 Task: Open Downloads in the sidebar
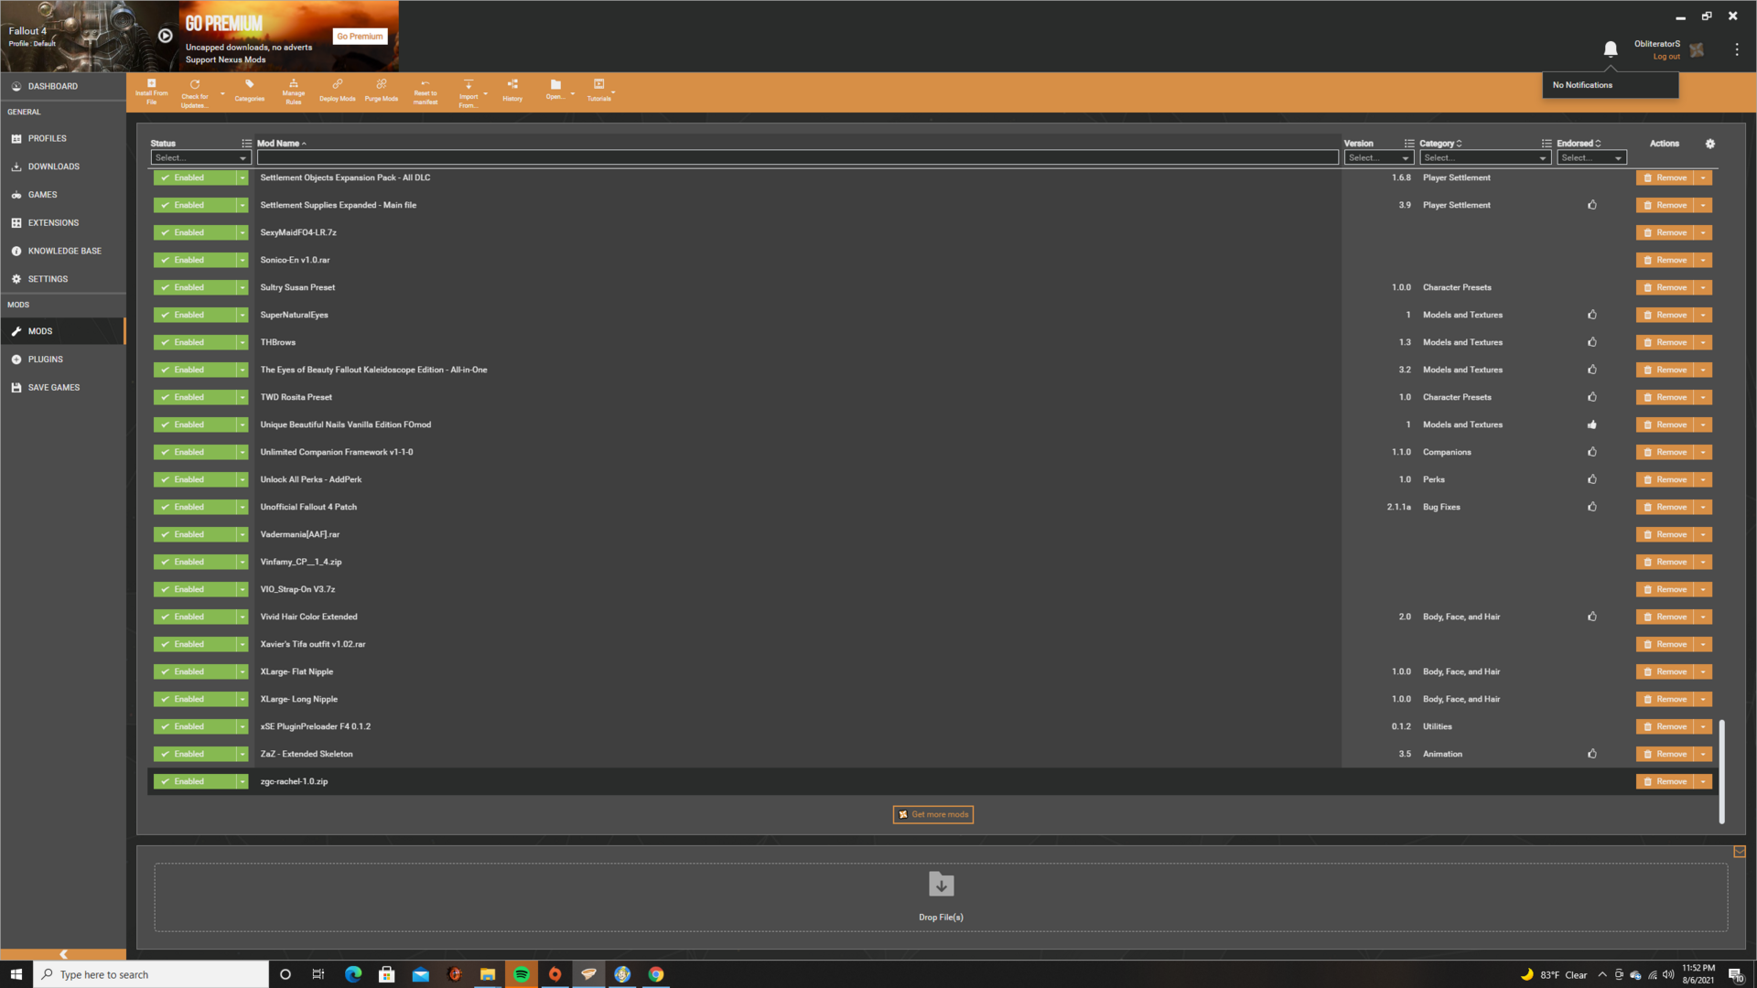tap(62, 166)
